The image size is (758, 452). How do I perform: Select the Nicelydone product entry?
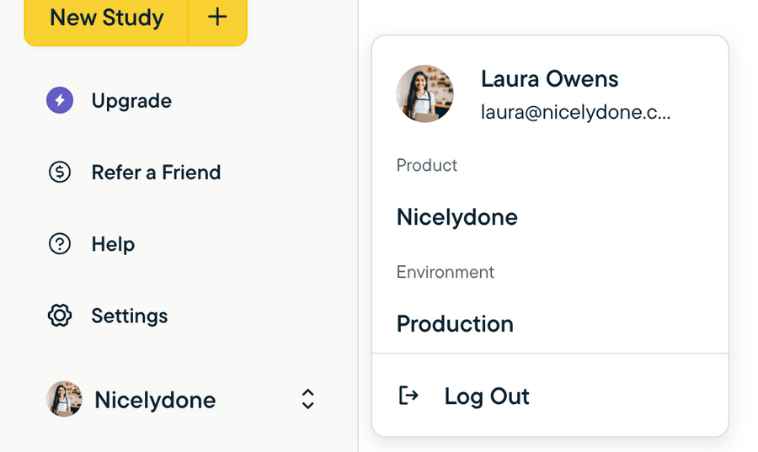point(457,217)
